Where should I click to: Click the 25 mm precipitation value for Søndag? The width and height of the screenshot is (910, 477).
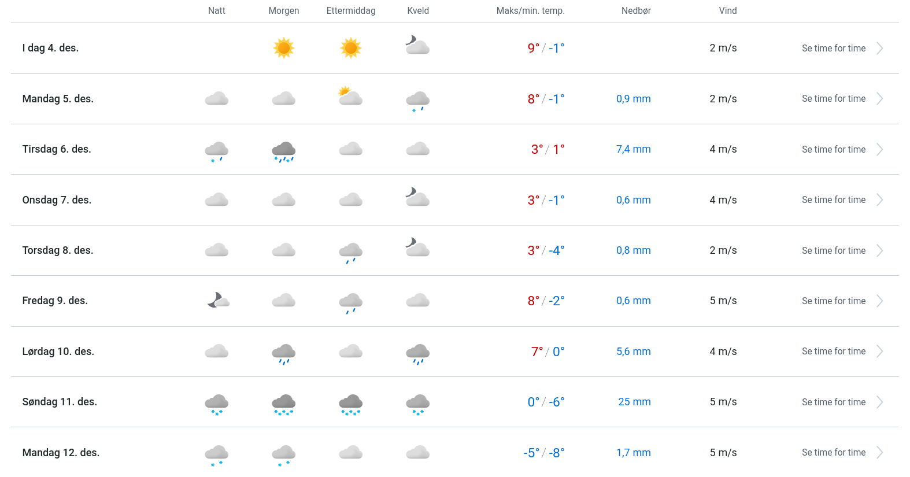(634, 402)
